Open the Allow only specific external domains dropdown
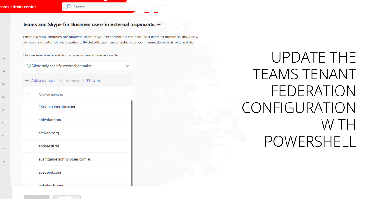Viewport: 382px width, 199px height. click(x=77, y=66)
